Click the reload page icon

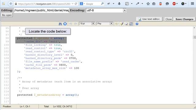[76, 4]
